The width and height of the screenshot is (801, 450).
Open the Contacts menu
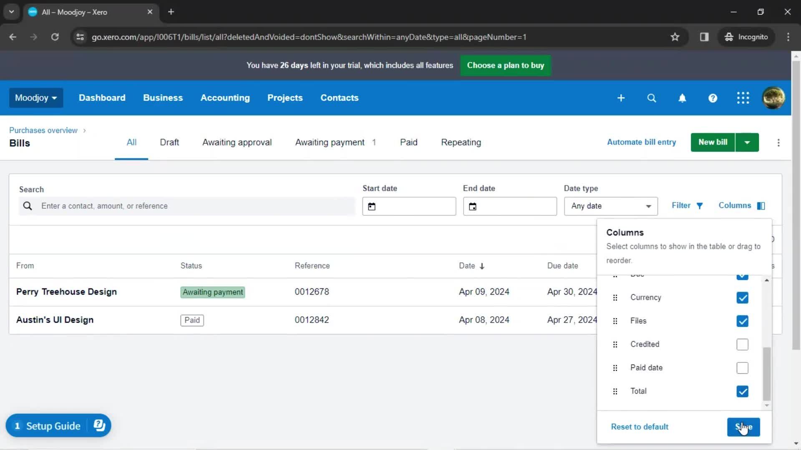tap(339, 98)
